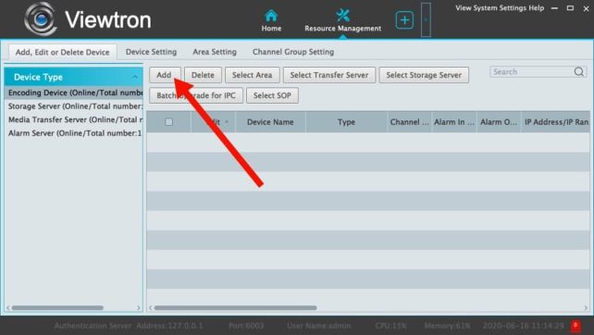The width and height of the screenshot is (594, 335).
Task: Collapse the Device Type panel chevron
Action: (135, 78)
